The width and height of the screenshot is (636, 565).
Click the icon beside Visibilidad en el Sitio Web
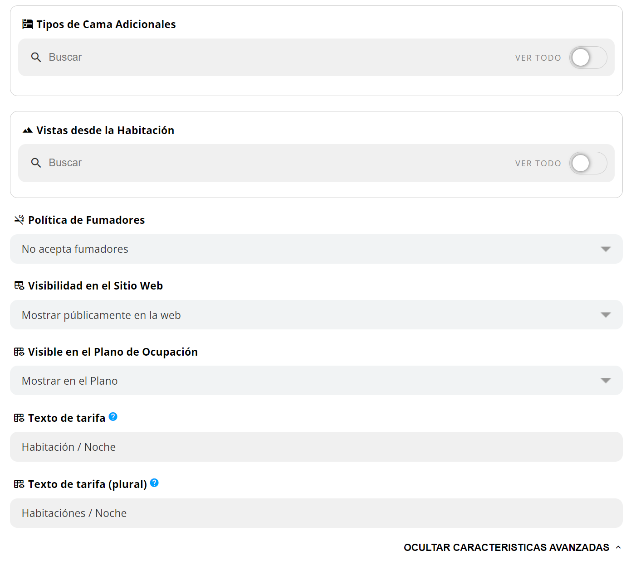tap(19, 286)
